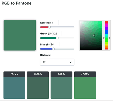This screenshot has width=113, height=101.
Task: Click the Green slider handle
Action: click(57, 38)
